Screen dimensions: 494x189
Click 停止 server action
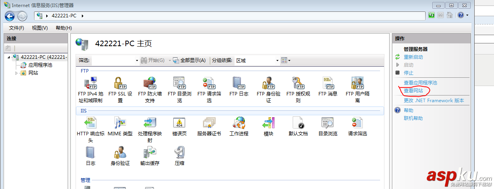point(408,73)
